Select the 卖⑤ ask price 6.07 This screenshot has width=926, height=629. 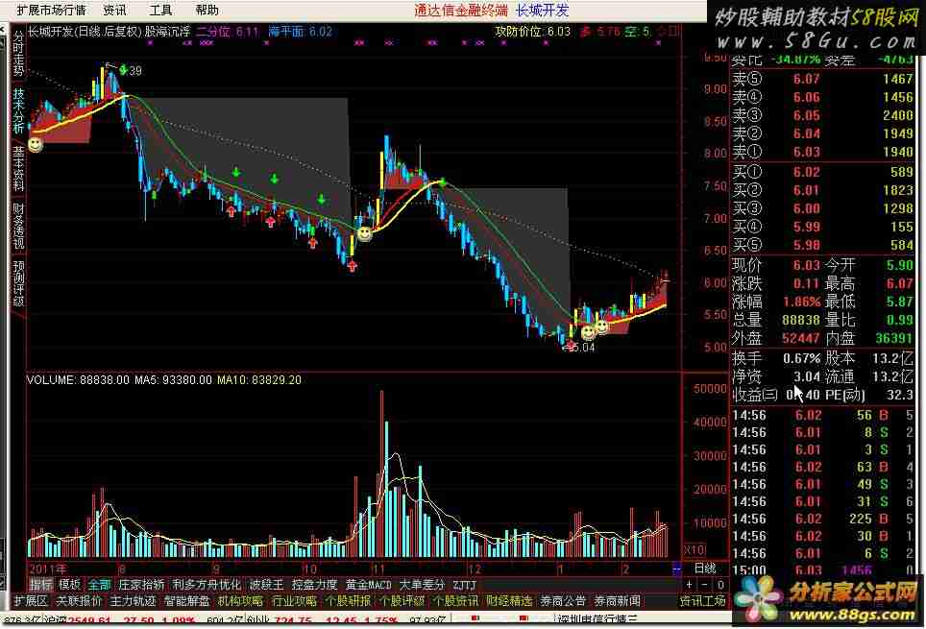[x=807, y=79]
